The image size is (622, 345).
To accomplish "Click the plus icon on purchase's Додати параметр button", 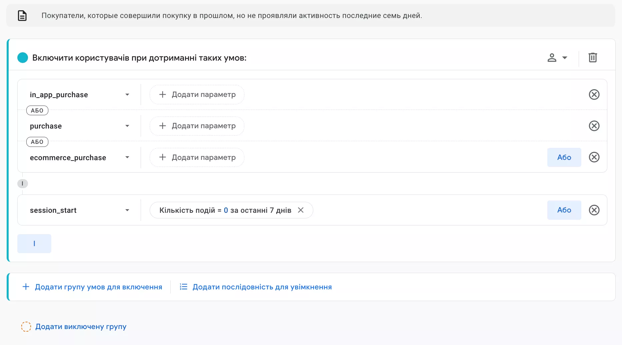I will point(162,126).
